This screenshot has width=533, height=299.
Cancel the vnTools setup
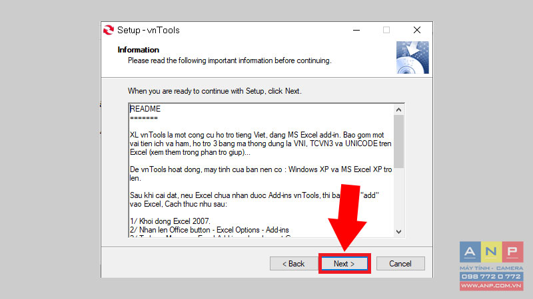tap(400, 263)
